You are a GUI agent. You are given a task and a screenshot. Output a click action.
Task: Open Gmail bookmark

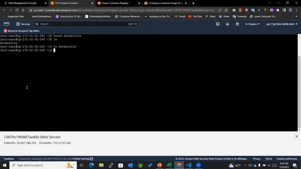180,16
